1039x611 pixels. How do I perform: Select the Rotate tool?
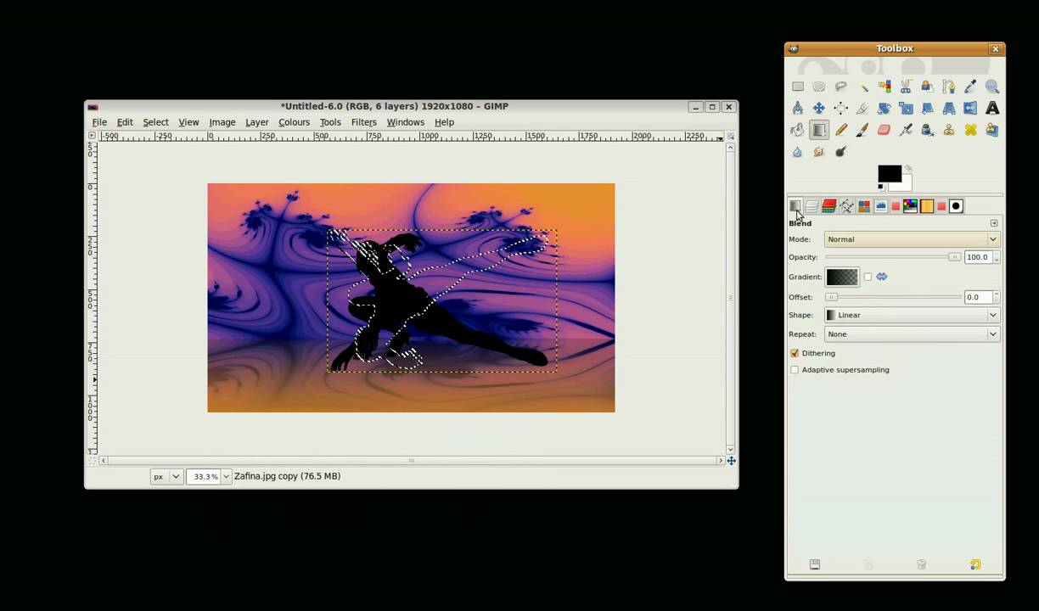click(x=885, y=109)
